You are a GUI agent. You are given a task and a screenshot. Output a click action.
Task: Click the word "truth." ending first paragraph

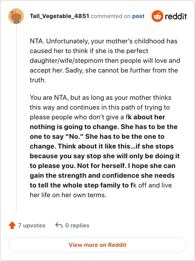[38, 80]
